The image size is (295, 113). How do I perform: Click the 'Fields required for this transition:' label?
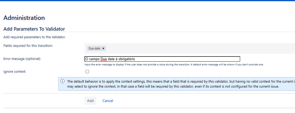point(28,46)
